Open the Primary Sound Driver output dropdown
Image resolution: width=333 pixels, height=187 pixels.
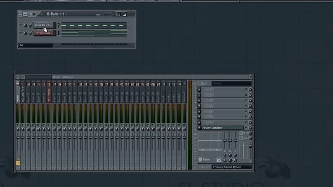(x=232, y=167)
